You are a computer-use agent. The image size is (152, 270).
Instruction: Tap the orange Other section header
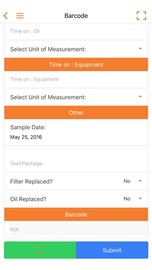click(76, 112)
